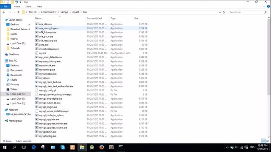Select mysql_upgrade.exe in the file list

point(49,119)
